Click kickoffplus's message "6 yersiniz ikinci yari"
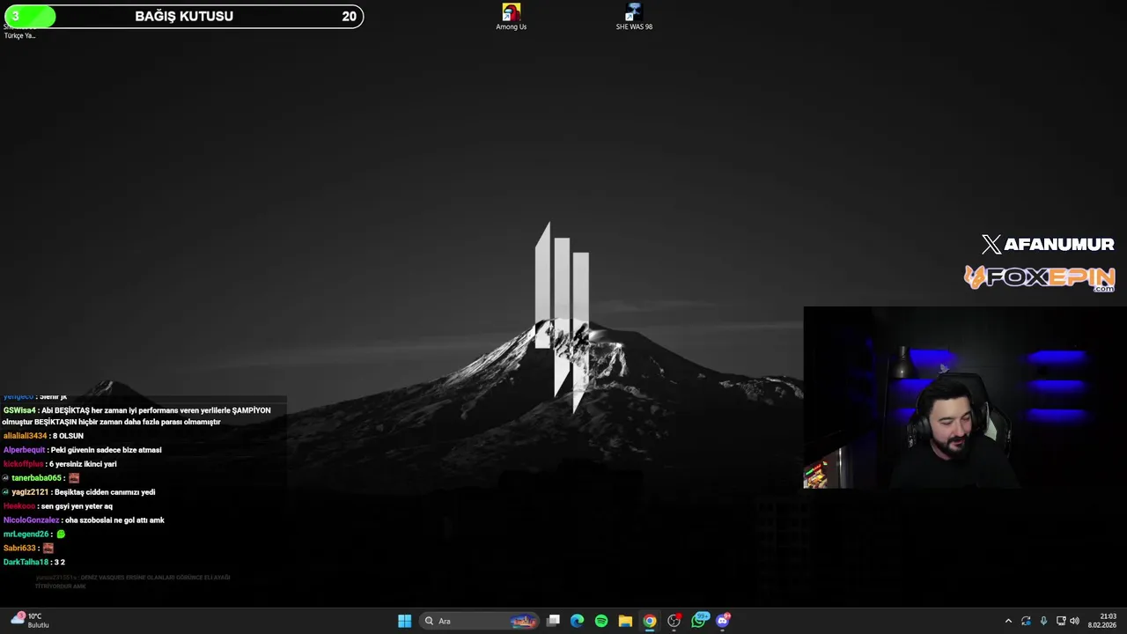Screen dimensions: 1127x634 (83, 464)
